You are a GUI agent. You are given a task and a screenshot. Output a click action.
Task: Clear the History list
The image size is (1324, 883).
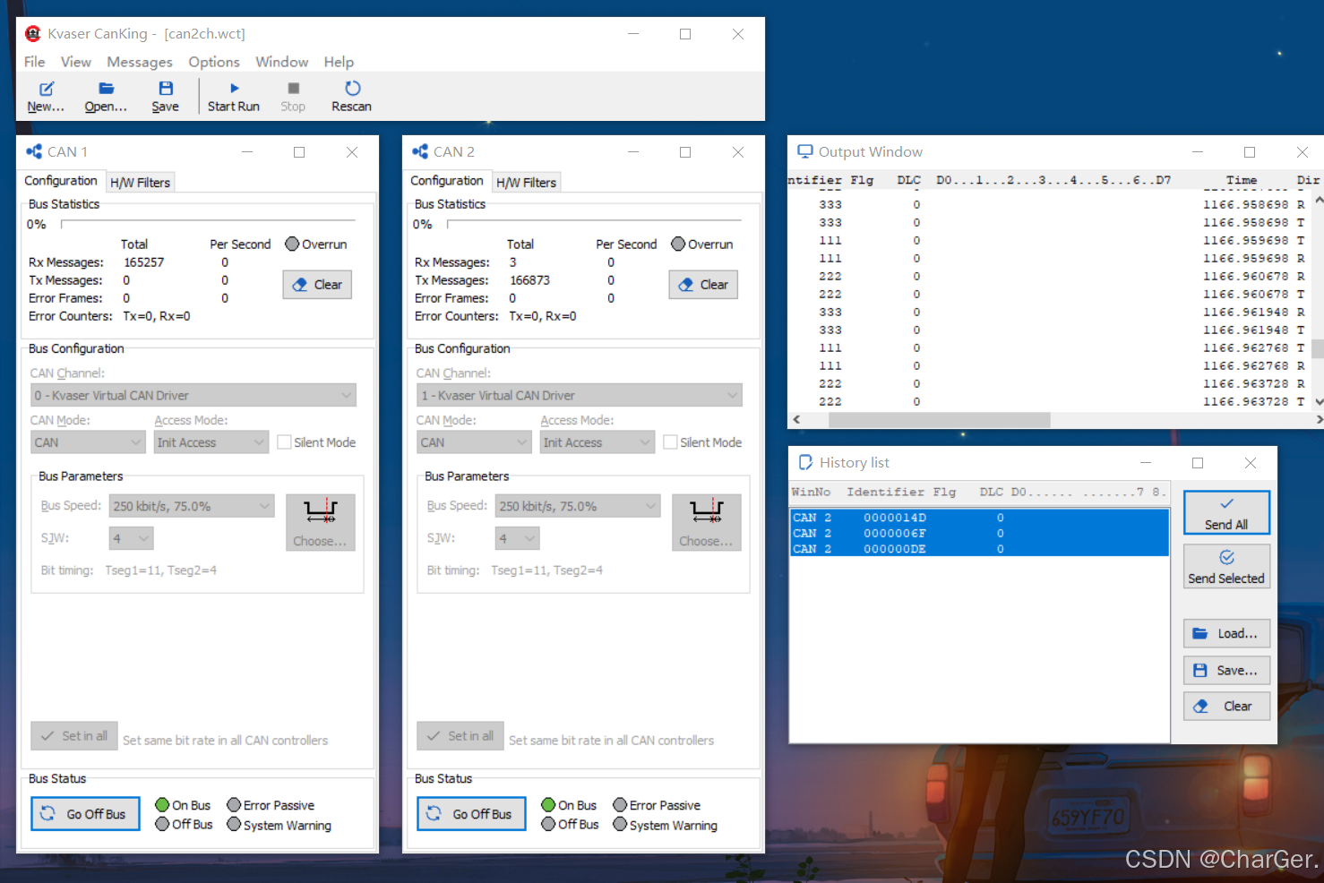tap(1226, 707)
